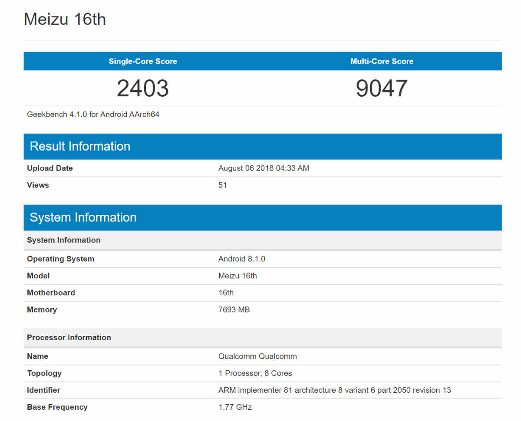521x421 pixels.
Task: Select the Multi-Core Score header
Action: pos(382,61)
